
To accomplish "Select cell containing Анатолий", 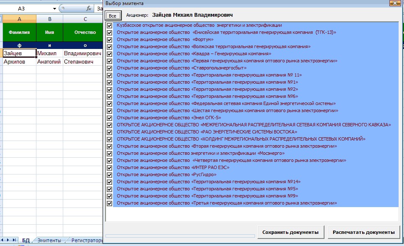I will pos(49,62).
